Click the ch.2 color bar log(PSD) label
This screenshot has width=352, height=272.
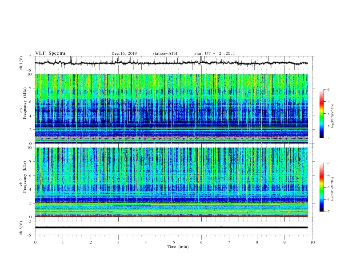332,189
